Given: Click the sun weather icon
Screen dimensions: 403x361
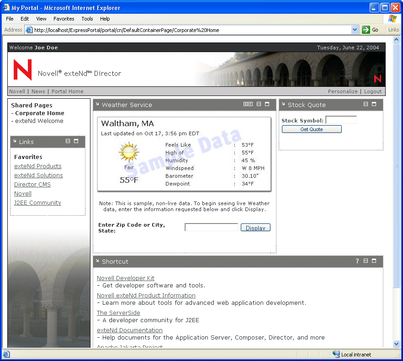Looking at the screenshot, I should click(x=129, y=152).
